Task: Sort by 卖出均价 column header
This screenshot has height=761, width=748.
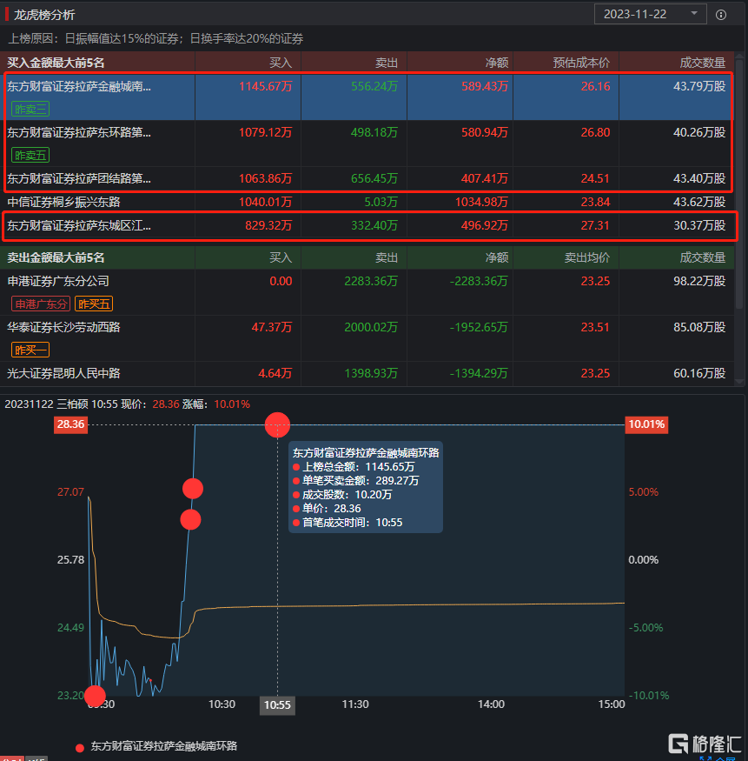Action: coord(586,257)
